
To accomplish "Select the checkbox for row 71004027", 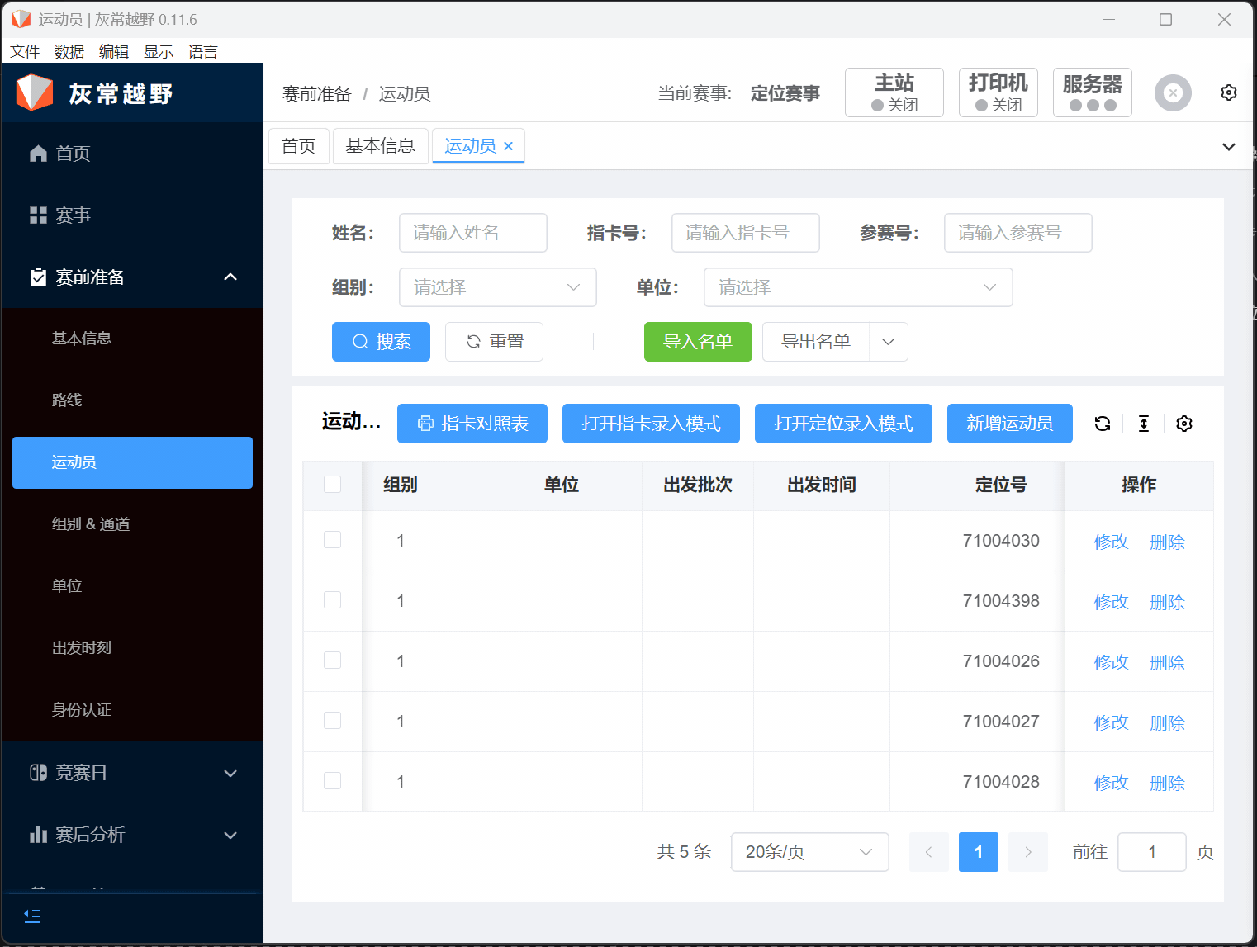I will pyautogui.click(x=332, y=721).
